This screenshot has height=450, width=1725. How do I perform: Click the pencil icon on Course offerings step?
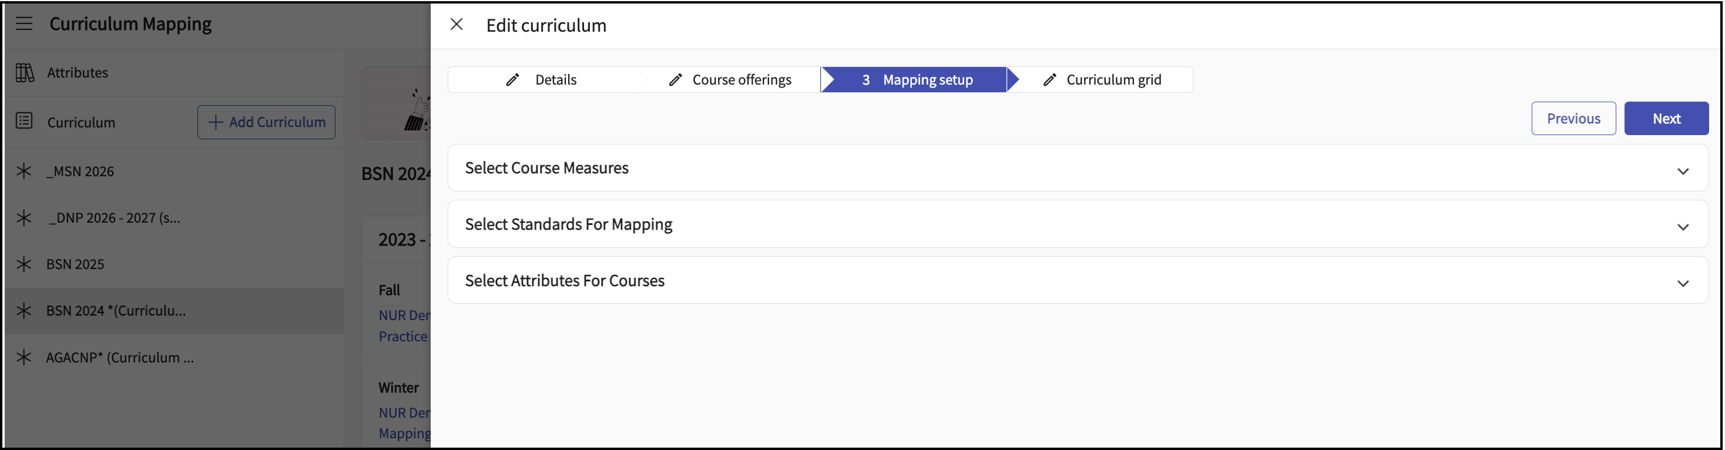coord(676,80)
